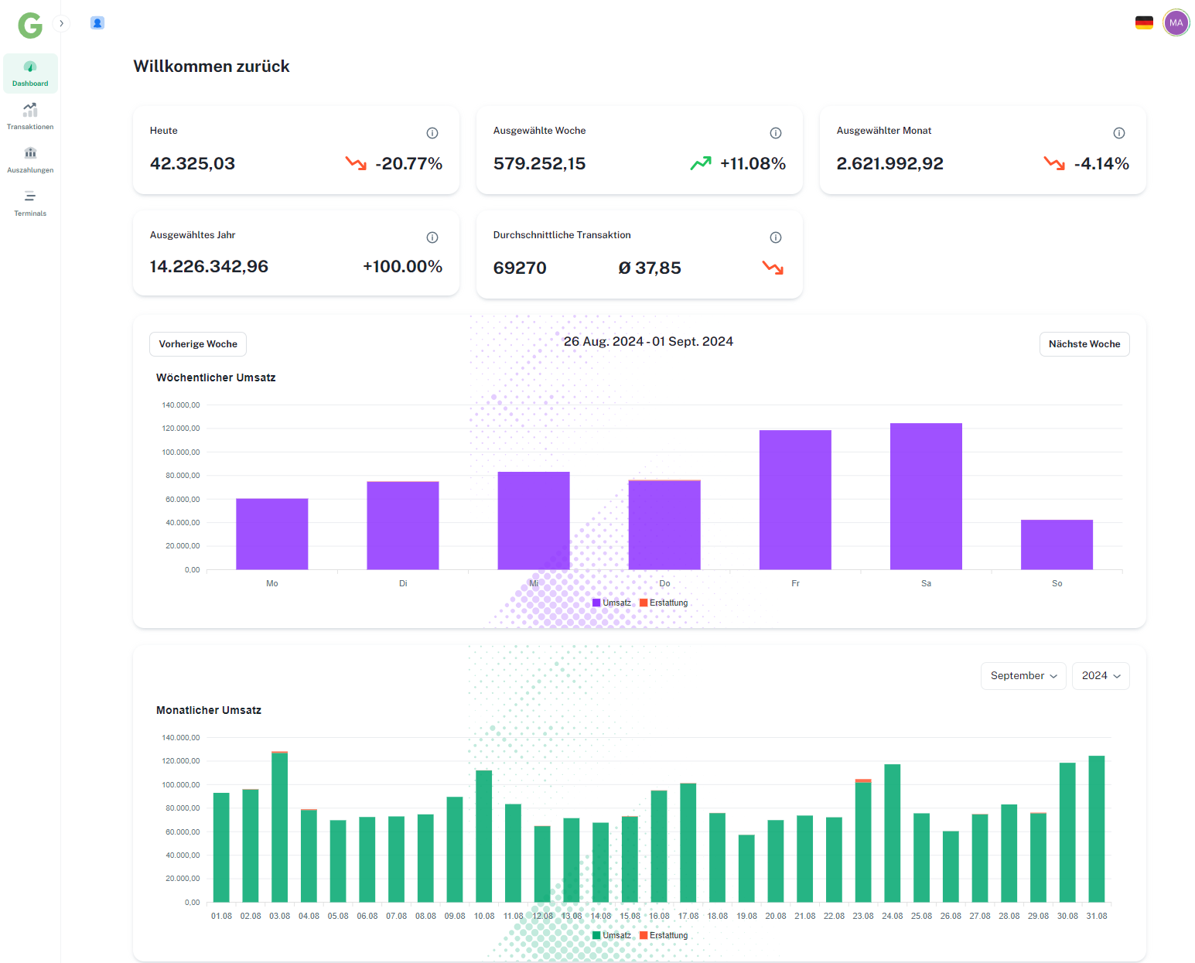Go to Nächste Woche

pyautogui.click(x=1084, y=344)
